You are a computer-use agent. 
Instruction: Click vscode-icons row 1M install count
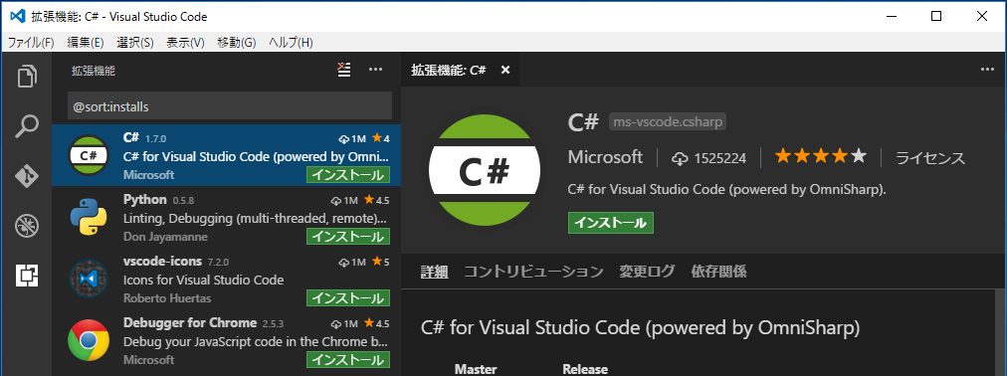click(352, 262)
